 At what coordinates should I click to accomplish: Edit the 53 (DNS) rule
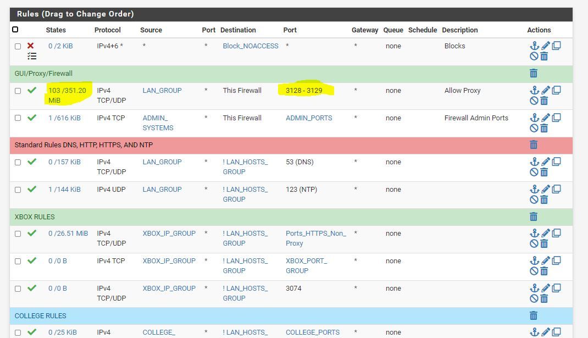(546, 162)
